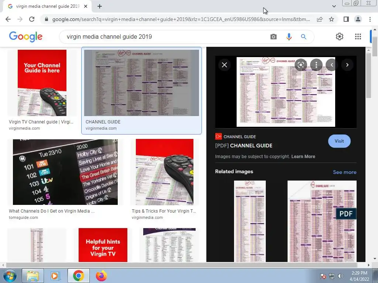The width and height of the screenshot is (378, 283).
Task: Open the Learn More copyright link
Action: pyautogui.click(x=303, y=157)
